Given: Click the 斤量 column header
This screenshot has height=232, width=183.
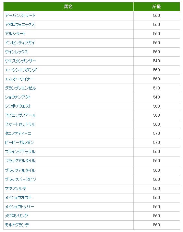Looking at the screenshot, I should (x=156, y=7).
